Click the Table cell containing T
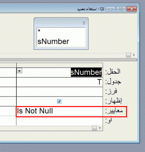This screenshot has height=152, width=145. (x=60, y=82)
